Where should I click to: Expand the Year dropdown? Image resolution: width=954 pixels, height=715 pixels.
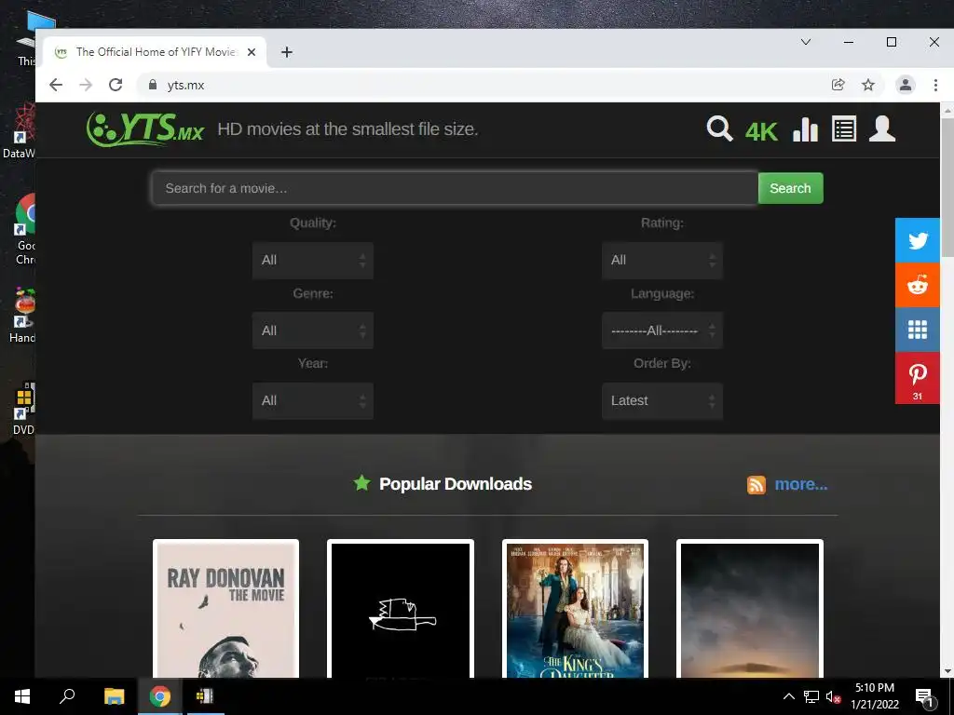point(313,400)
